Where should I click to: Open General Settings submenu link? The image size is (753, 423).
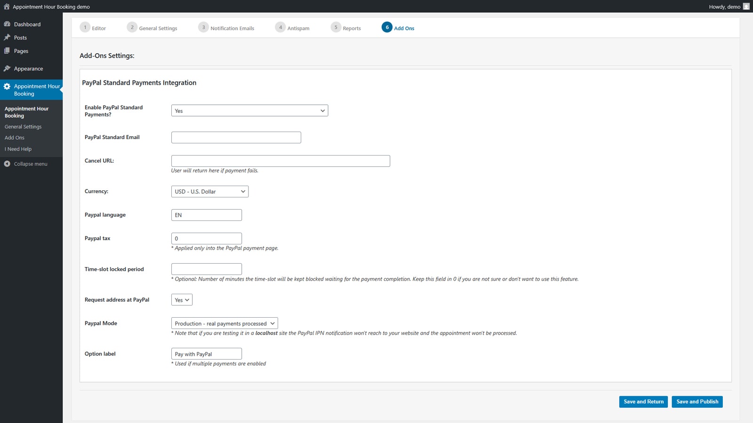click(23, 127)
